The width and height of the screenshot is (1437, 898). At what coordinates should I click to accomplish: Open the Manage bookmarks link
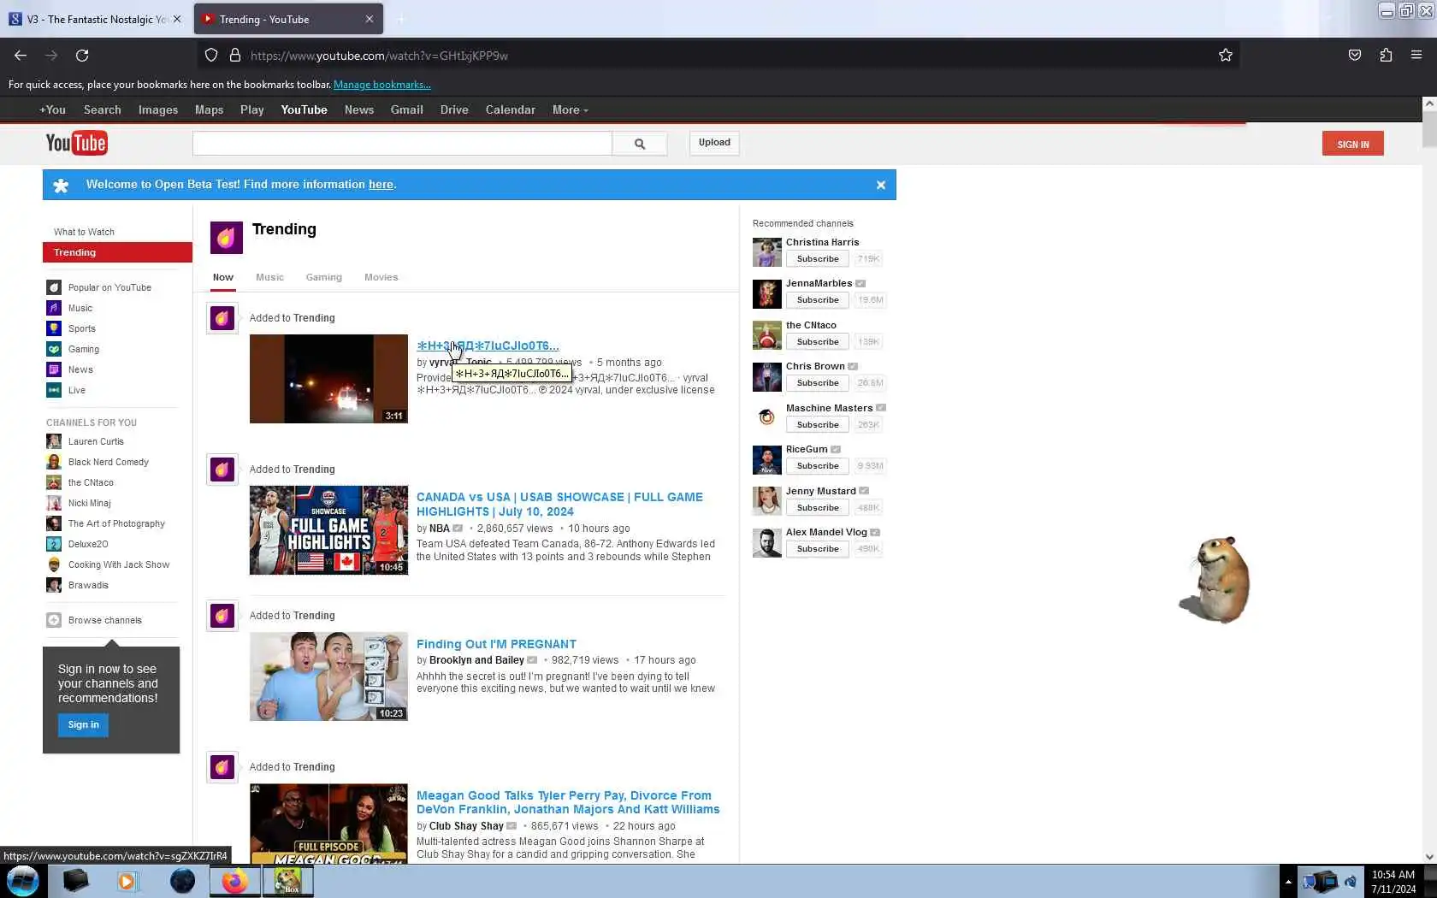tap(382, 85)
